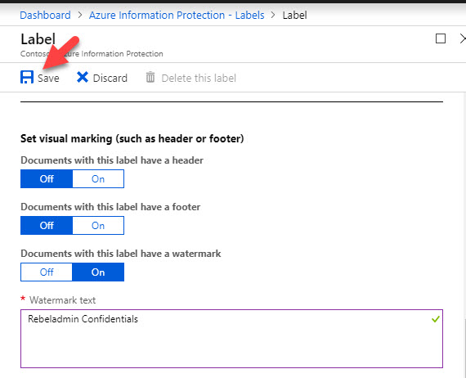Image resolution: width=466 pixels, height=378 pixels.
Task: Click the 'Watermark text' field label
Action: tap(62, 300)
